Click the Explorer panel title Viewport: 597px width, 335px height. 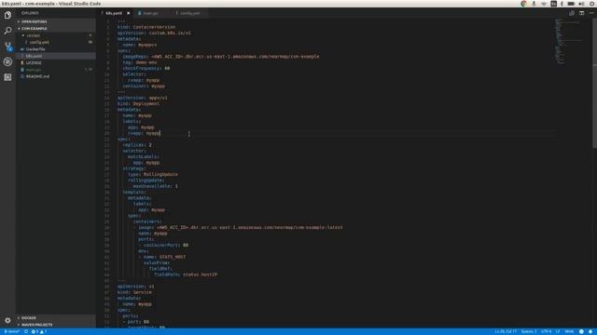(30, 13)
